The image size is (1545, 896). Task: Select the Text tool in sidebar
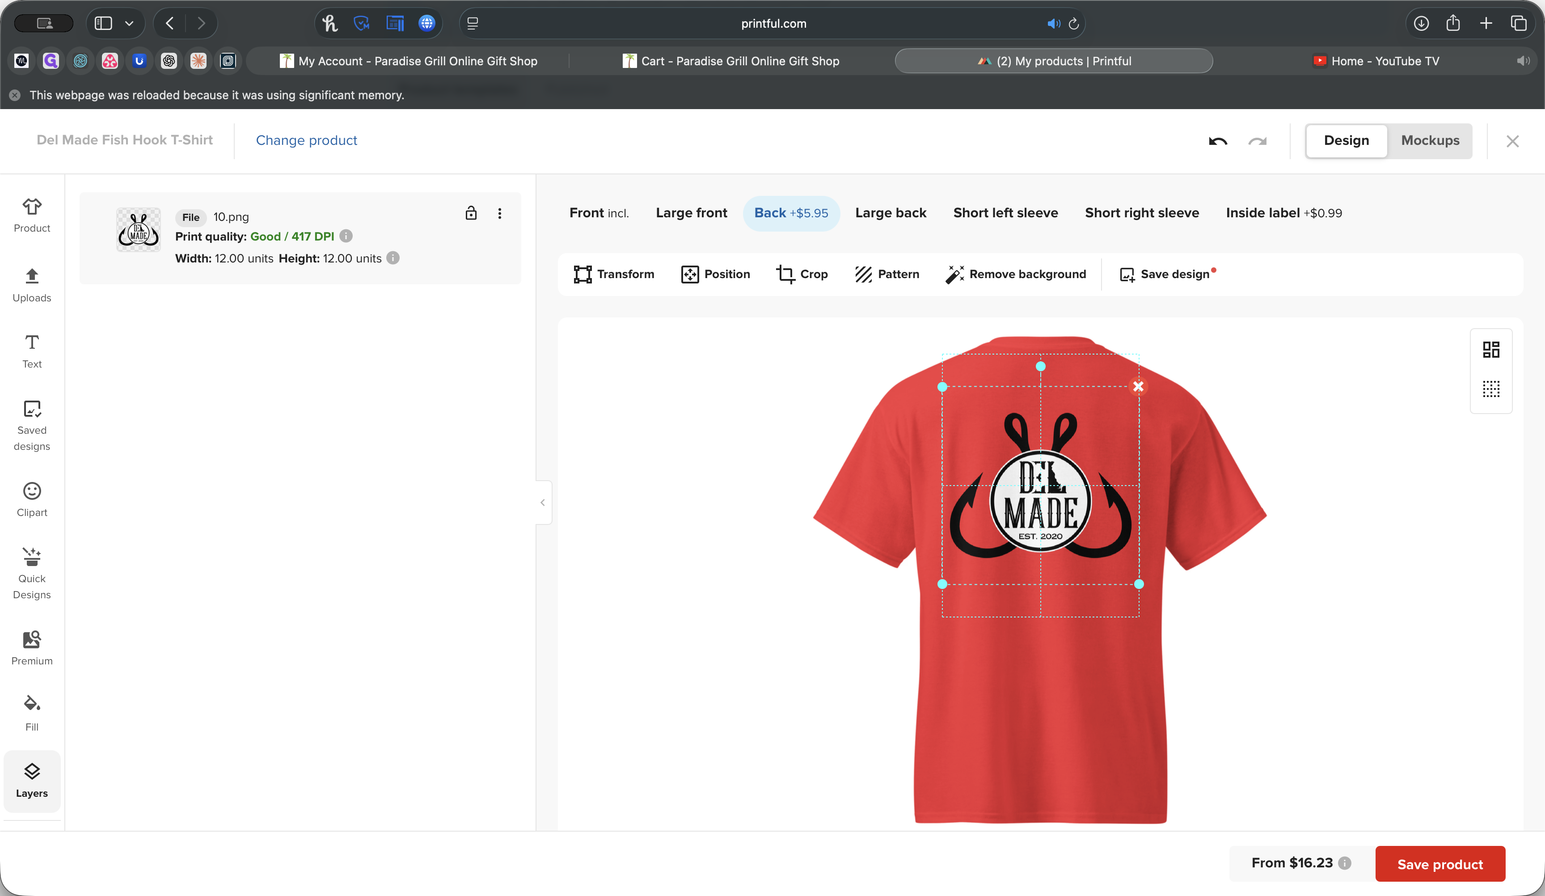(32, 351)
